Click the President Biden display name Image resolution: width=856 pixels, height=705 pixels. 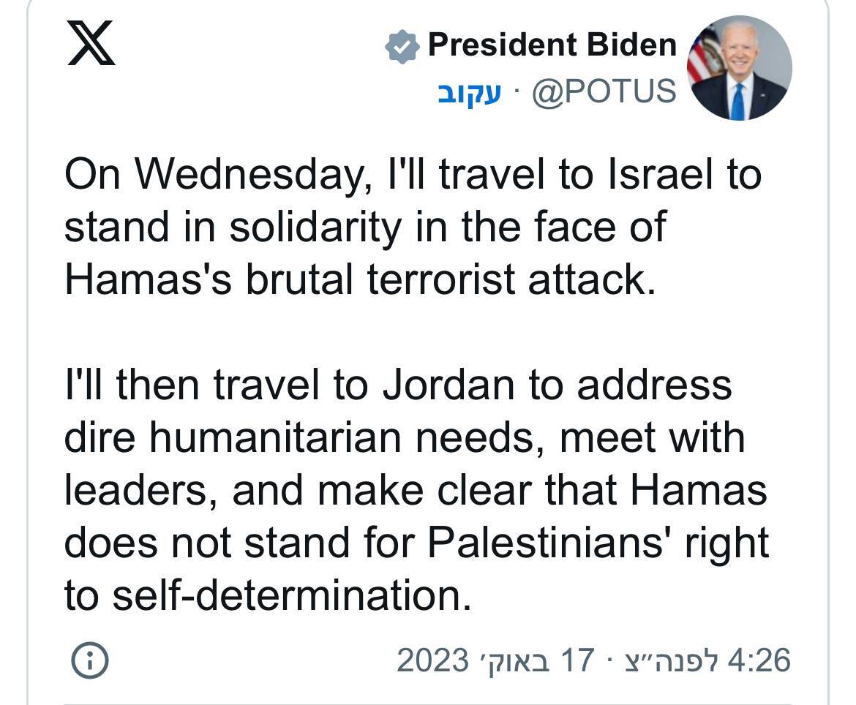(x=552, y=44)
